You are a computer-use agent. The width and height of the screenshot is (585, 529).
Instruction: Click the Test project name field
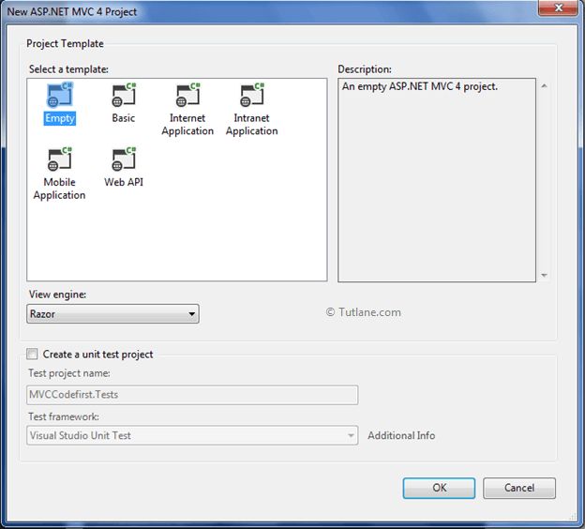coord(192,395)
